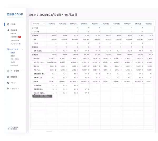Image resolution: width=158 pixels, height=141 pixels.
Task: Click the horizontal scrollbar thumb below table
Action: tap(49, 132)
